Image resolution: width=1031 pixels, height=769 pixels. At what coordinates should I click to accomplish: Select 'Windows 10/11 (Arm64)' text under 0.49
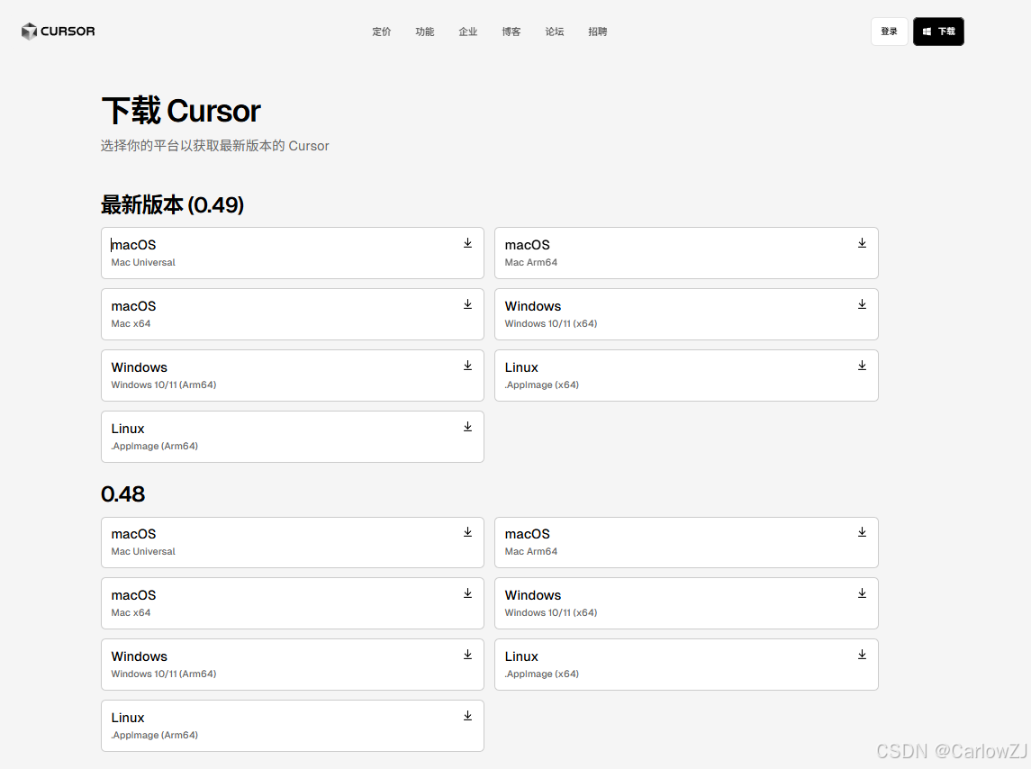click(164, 384)
